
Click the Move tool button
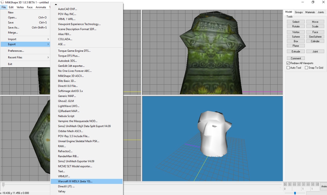315,22
